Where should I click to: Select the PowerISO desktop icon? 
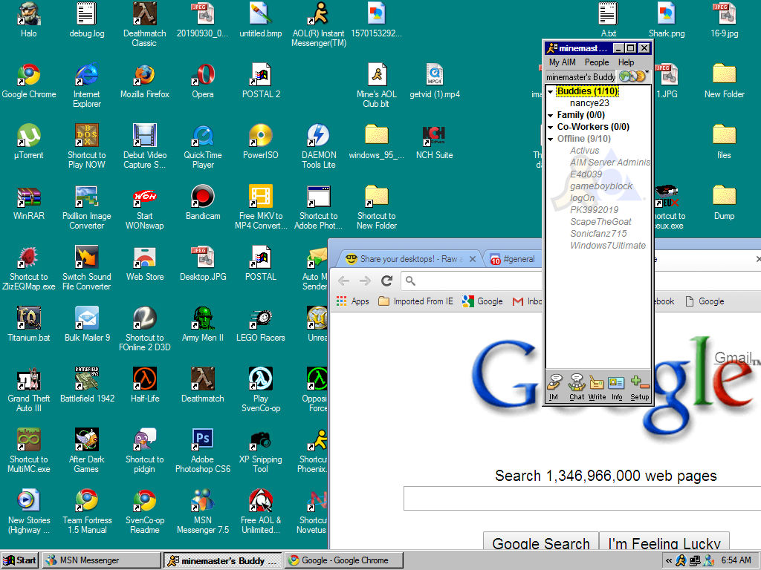click(261, 142)
